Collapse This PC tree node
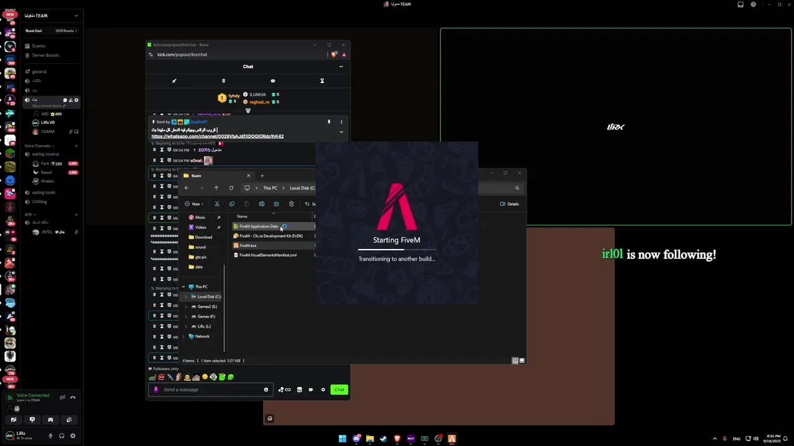This screenshot has height=446, width=794. 184,287
